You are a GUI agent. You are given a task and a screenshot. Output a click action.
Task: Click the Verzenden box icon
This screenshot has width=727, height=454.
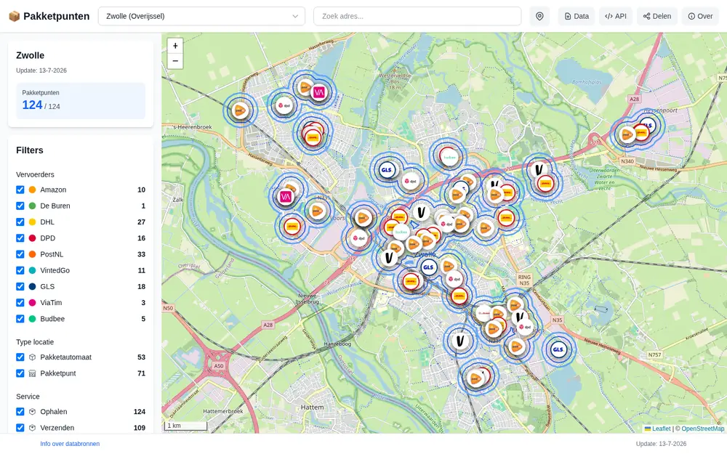point(33,428)
